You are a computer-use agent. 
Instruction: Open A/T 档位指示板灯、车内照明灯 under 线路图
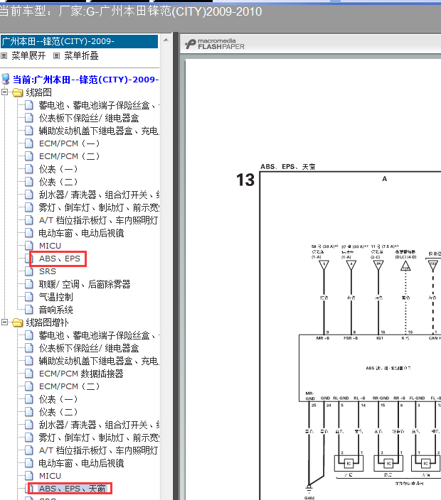[x=98, y=220]
